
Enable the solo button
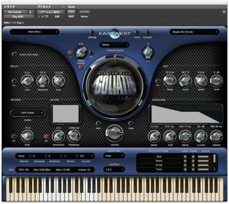click(98, 123)
